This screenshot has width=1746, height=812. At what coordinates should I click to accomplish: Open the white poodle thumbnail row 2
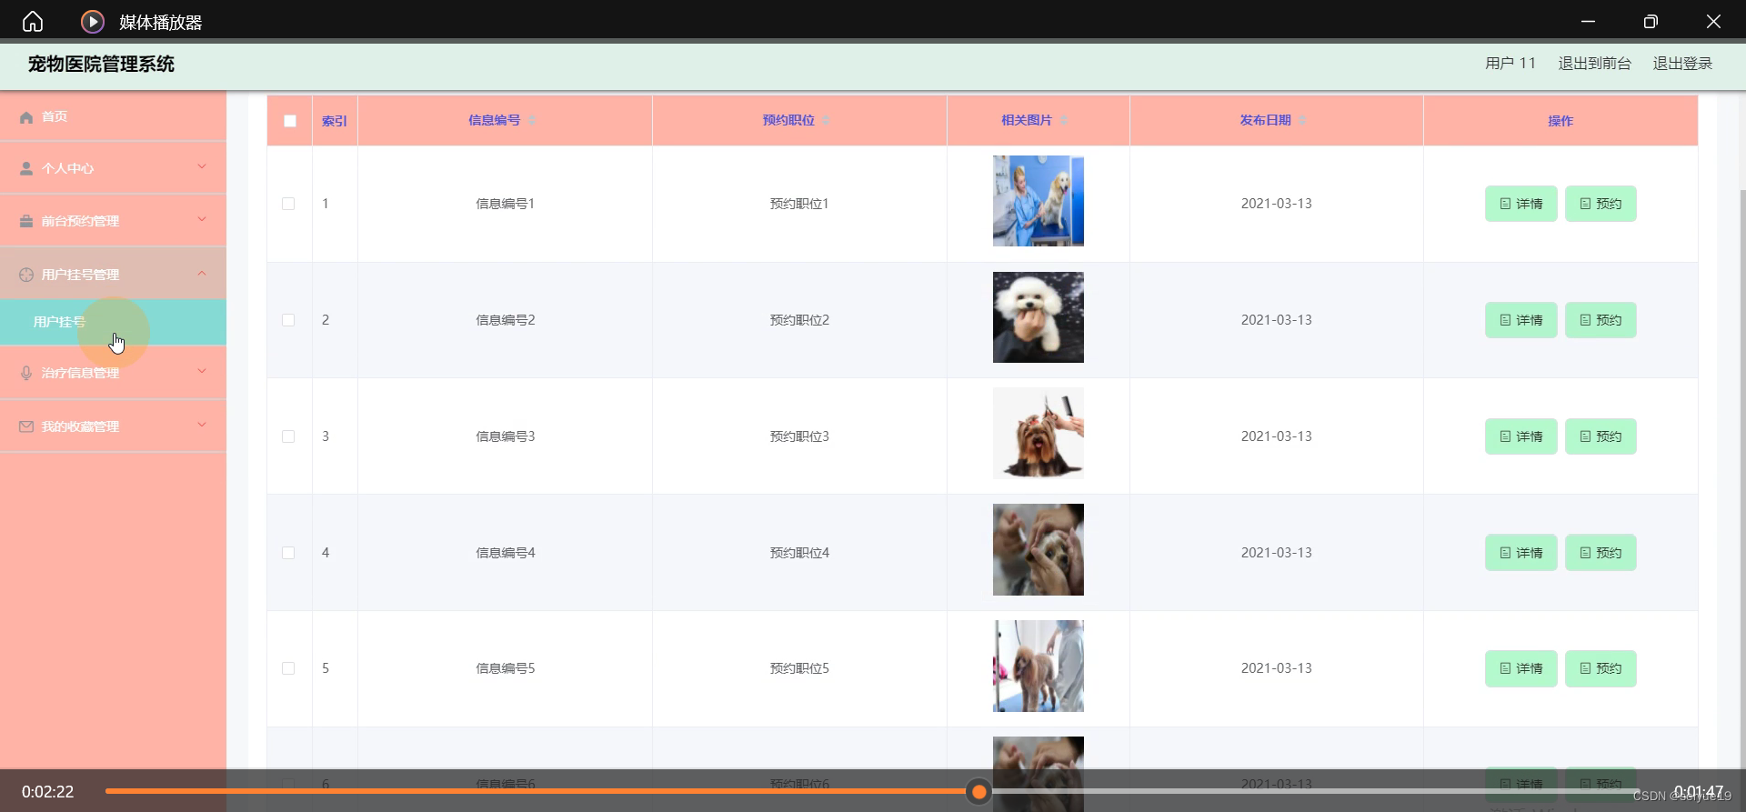point(1039,317)
